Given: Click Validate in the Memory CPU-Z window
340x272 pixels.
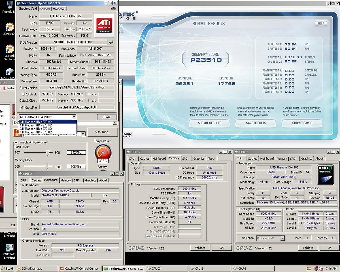Looking at the screenshot, I should [200, 248].
